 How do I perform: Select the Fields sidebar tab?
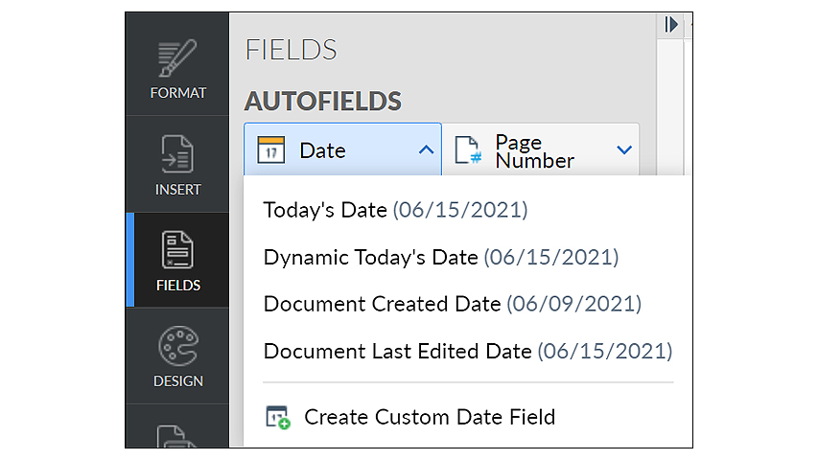coord(177,261)
